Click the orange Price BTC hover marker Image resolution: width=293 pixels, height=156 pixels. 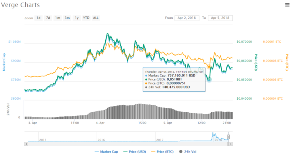tap(209, 67)
